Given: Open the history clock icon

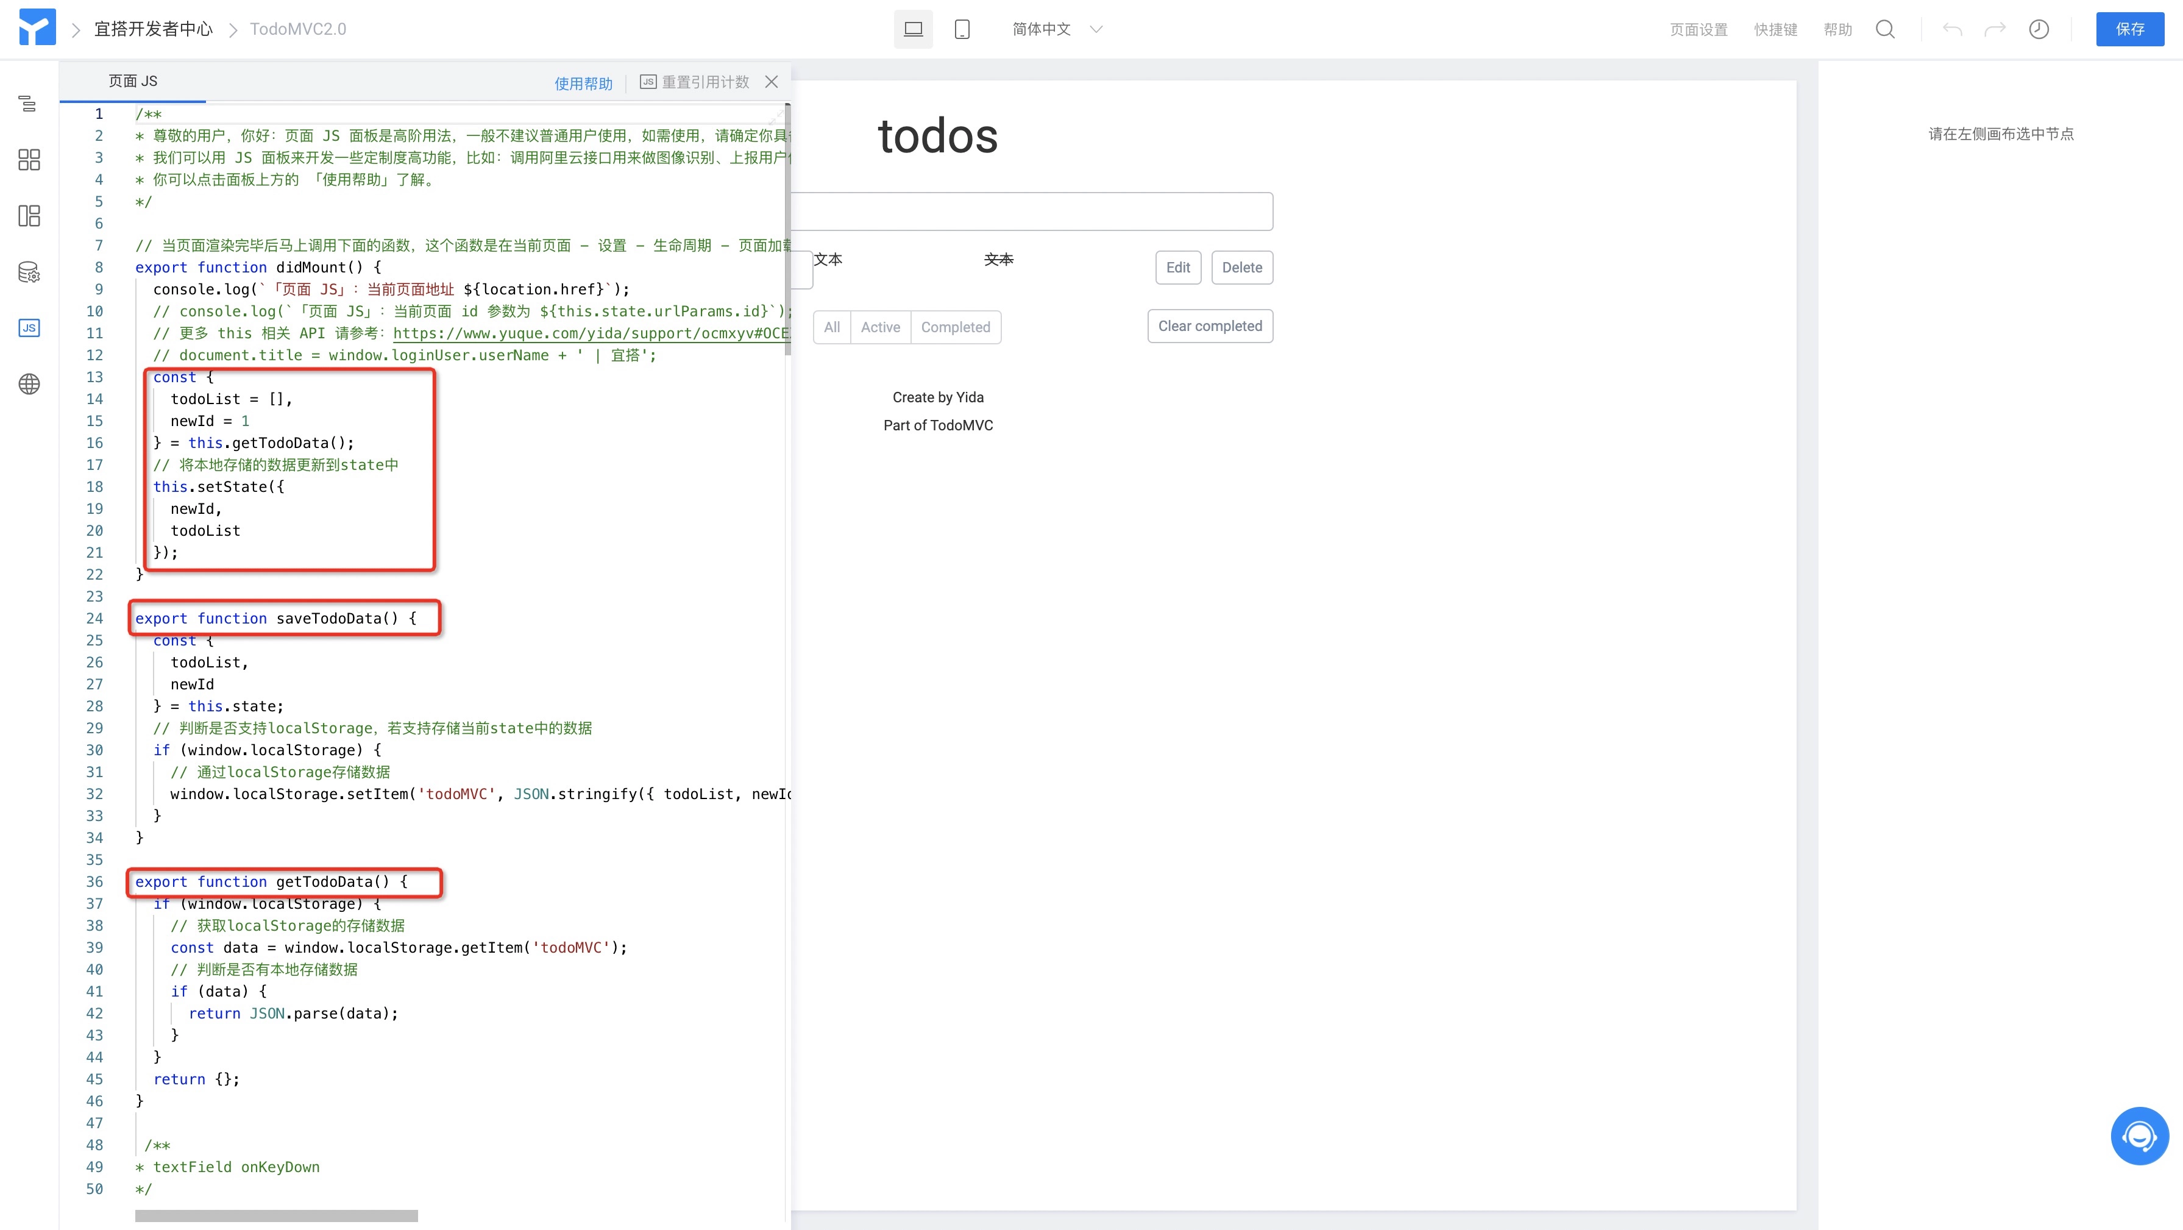Looking at the screenshot, I should (2038, 29).
